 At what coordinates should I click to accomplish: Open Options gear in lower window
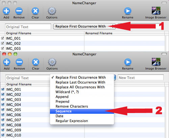[52, 62]
